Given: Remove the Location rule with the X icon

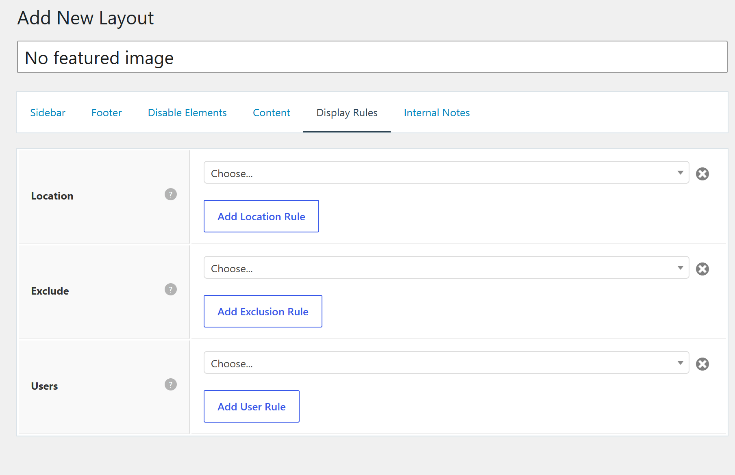Looking at the screenshot, I should coord(702,174).
